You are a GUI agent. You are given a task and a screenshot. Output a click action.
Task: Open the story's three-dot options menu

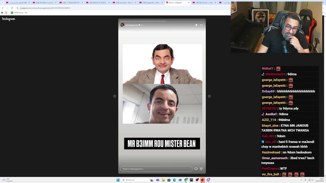(201, 25)
